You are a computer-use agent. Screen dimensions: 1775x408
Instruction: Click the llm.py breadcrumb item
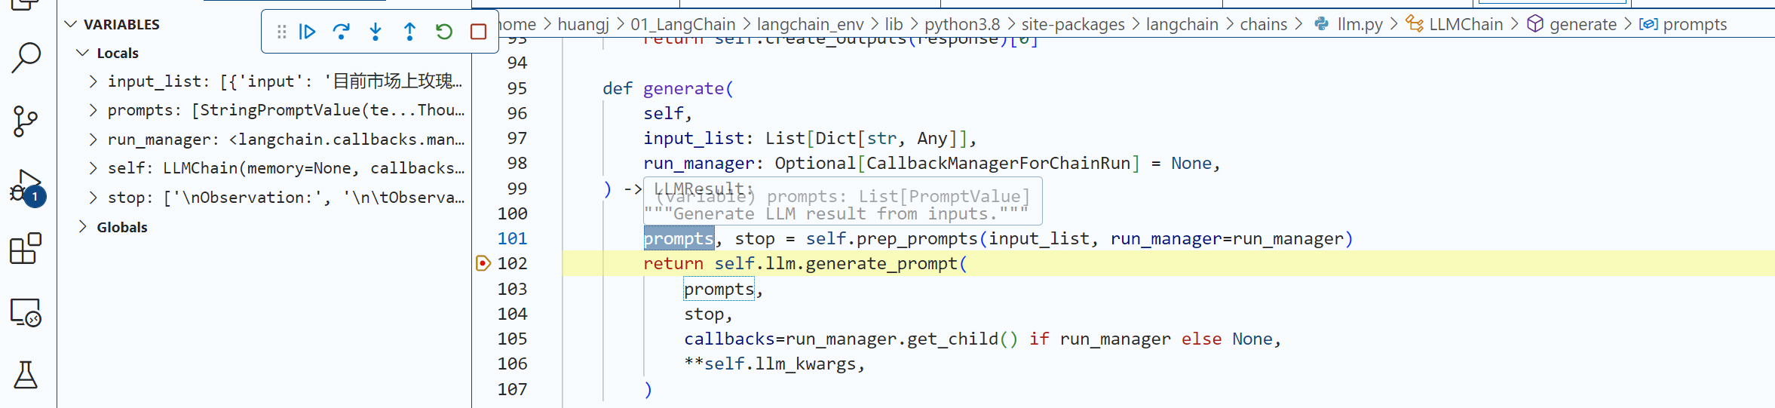[1359, 24]
